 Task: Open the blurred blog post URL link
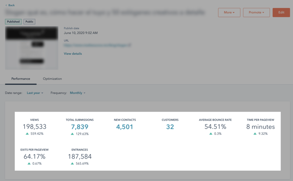click(x=97, y=45)
